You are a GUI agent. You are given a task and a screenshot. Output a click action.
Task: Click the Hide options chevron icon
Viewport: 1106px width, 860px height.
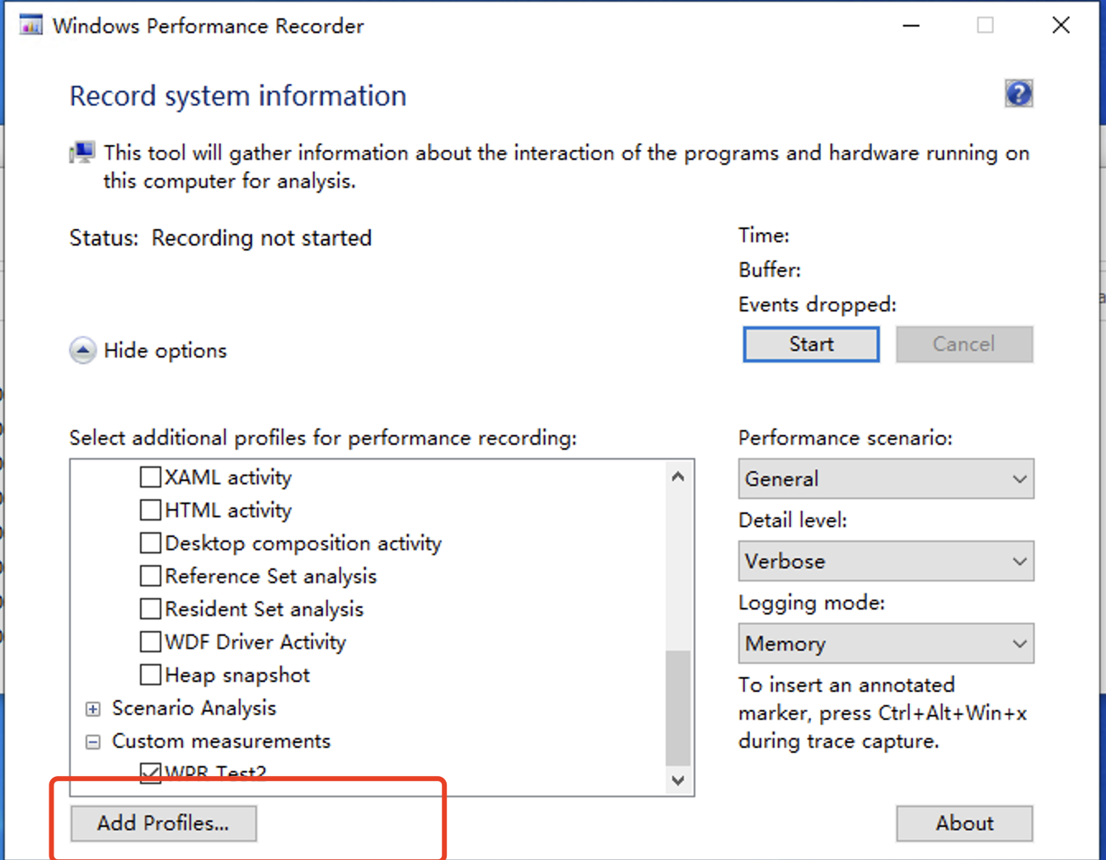(x=82, y=351)
